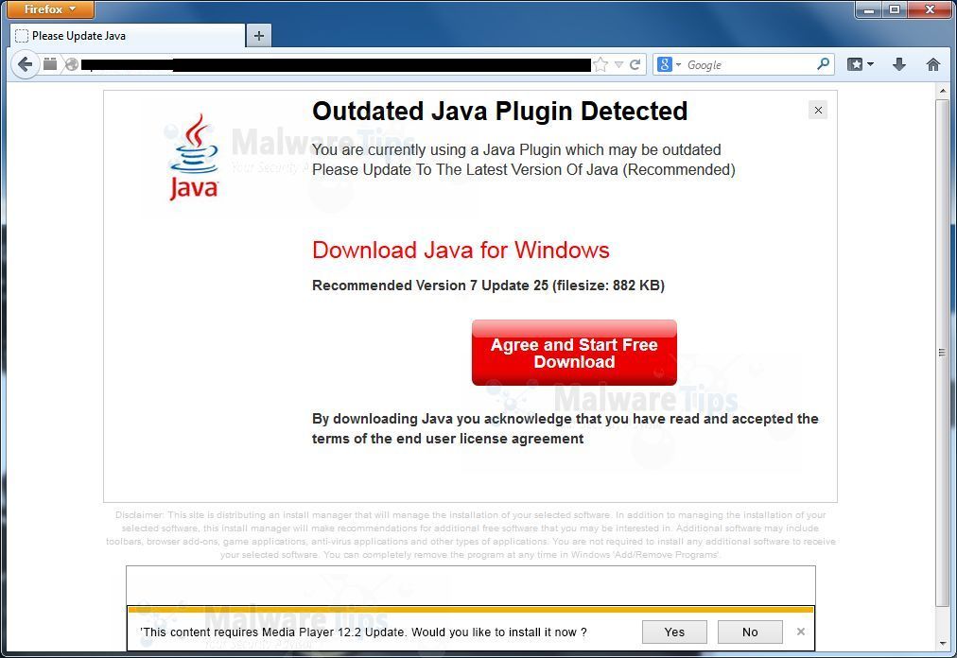
Task: Close the Outdated Java Plugin dialog
Action: (x=818, y=110)
